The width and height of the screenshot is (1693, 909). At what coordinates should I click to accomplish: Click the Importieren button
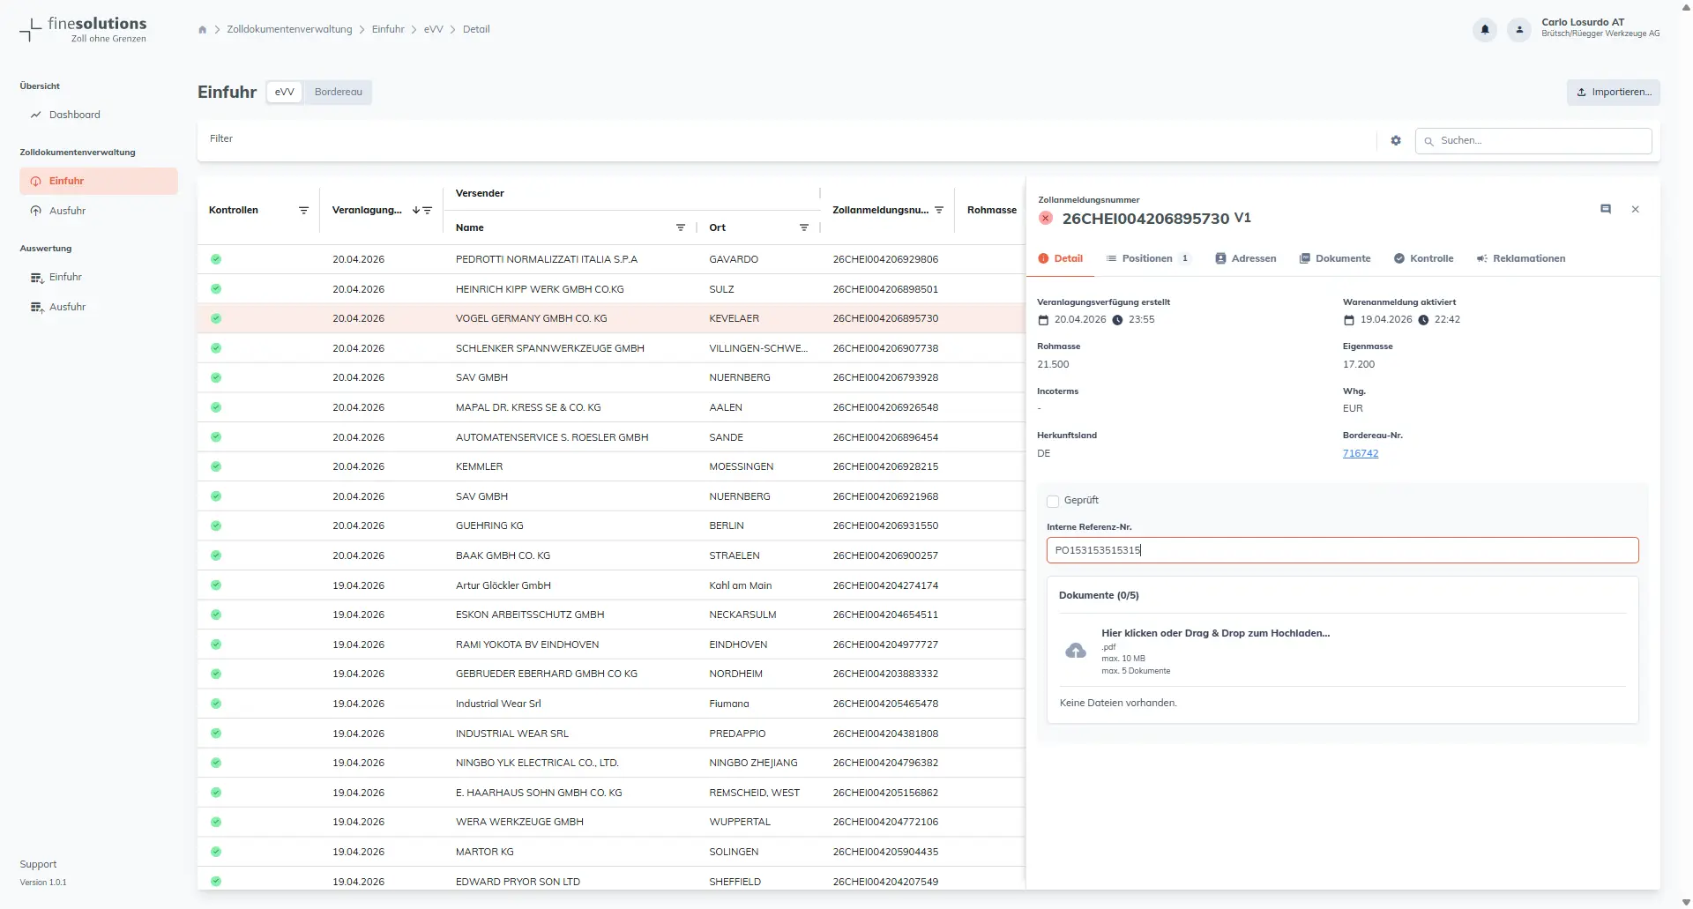(1614, 92)
